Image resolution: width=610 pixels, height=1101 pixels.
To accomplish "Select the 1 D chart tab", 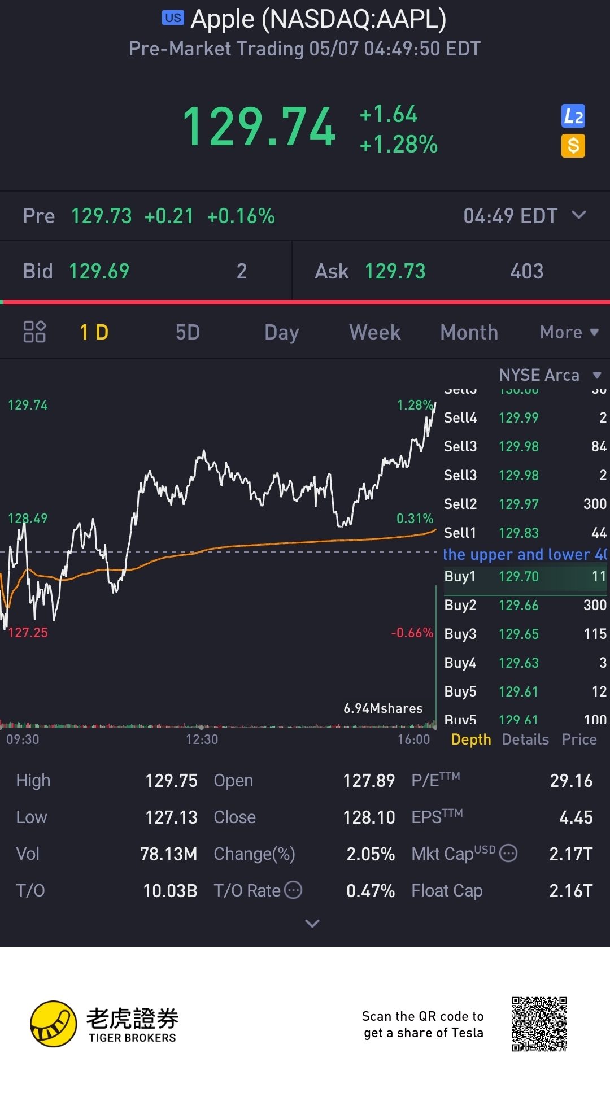I will (94, 332).
